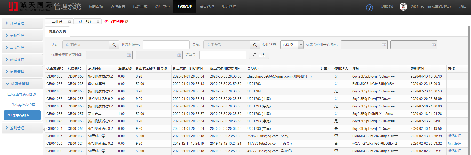This screenshot has height=155, width=471.
Task: Open calendar for second 使用结束时间 field
Action: (179, 55)
